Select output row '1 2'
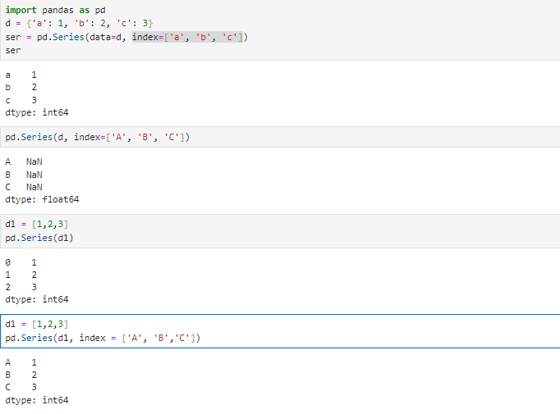This screenshot has width=560, height=414. pos(21,275)
